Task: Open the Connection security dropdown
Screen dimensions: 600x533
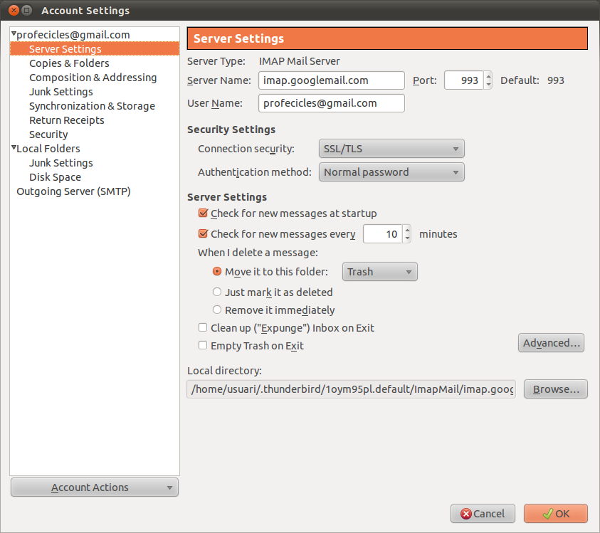Action: pos(391,149)
